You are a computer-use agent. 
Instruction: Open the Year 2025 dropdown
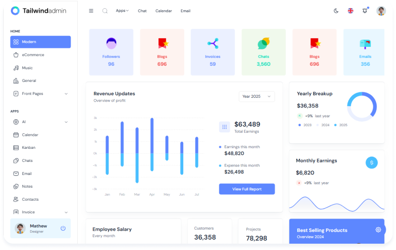[x=257, y=97]
